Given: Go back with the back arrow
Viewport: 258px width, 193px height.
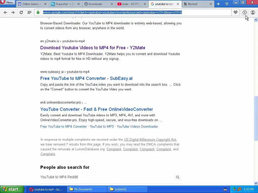Looking at the screenshot, I should click(x=5, y=12).
